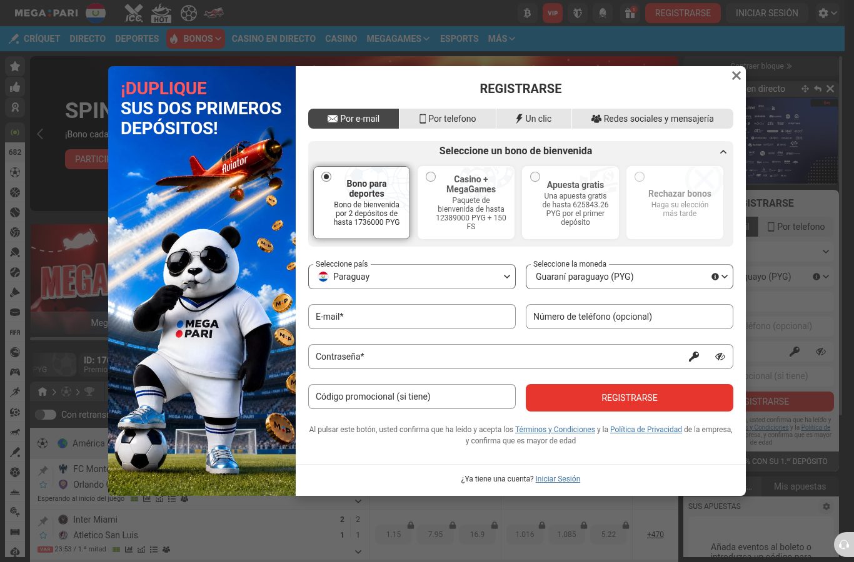The image size is (854, 562).
Task: Select the horse racing icon in sidebar
Action: 15,432
